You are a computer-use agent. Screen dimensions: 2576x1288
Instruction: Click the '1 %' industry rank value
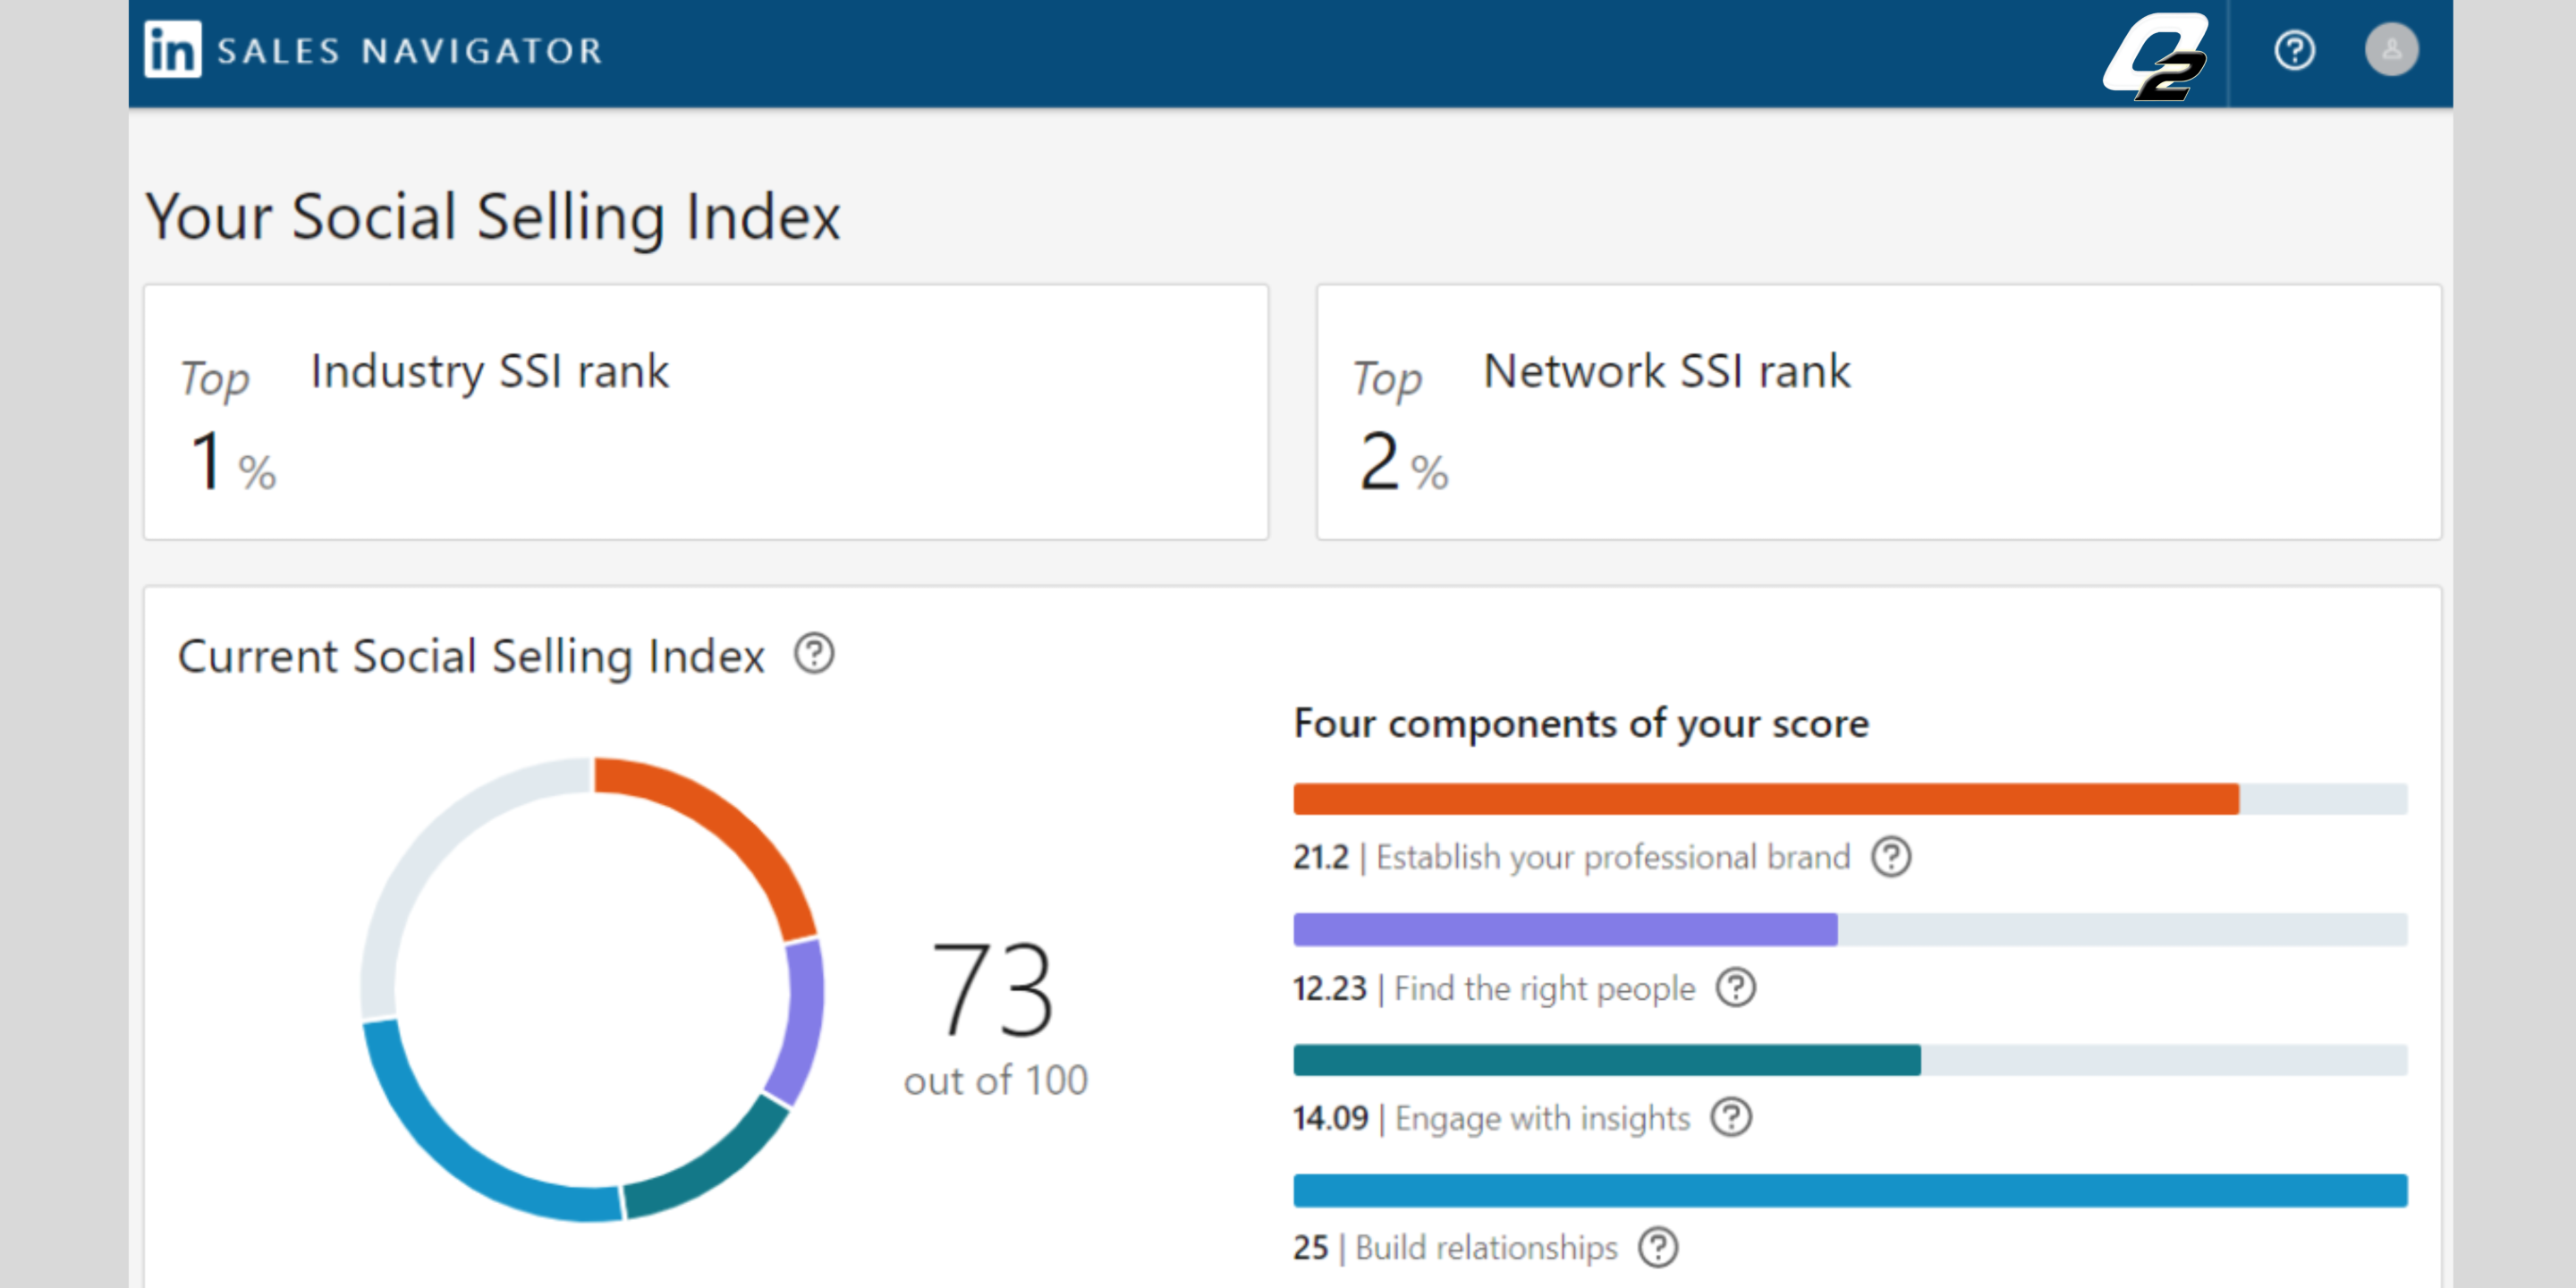coord(233,462)
